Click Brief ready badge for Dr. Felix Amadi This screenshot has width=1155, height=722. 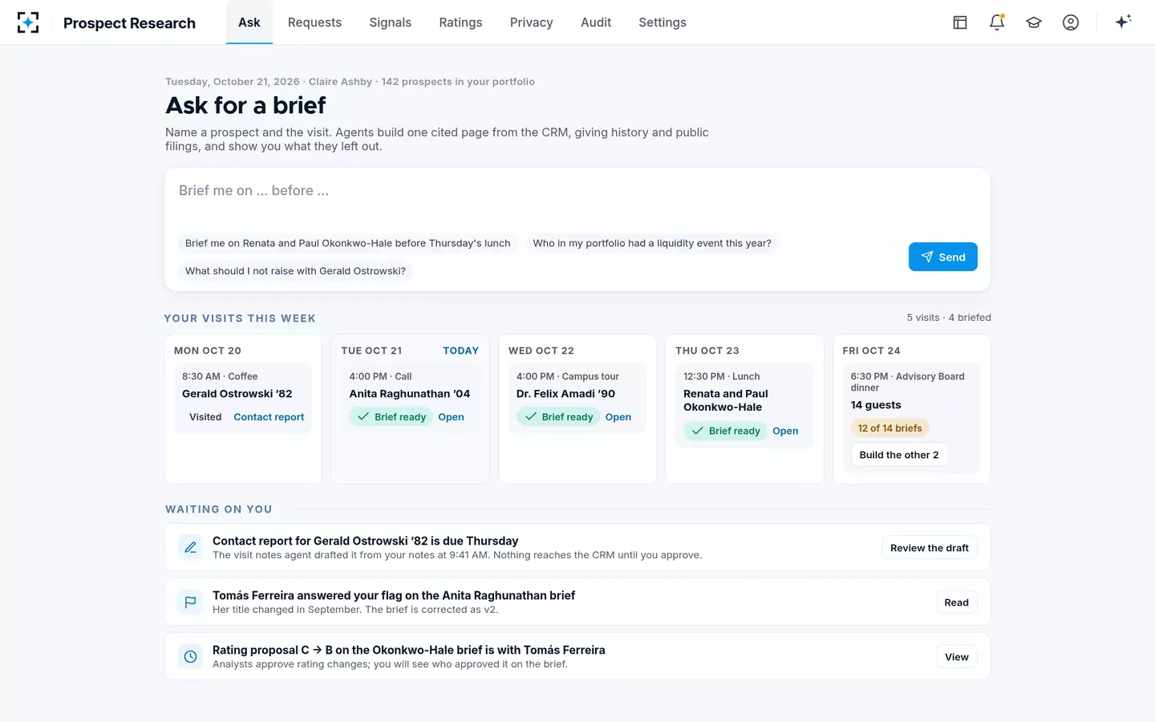[x=558, y=417]
